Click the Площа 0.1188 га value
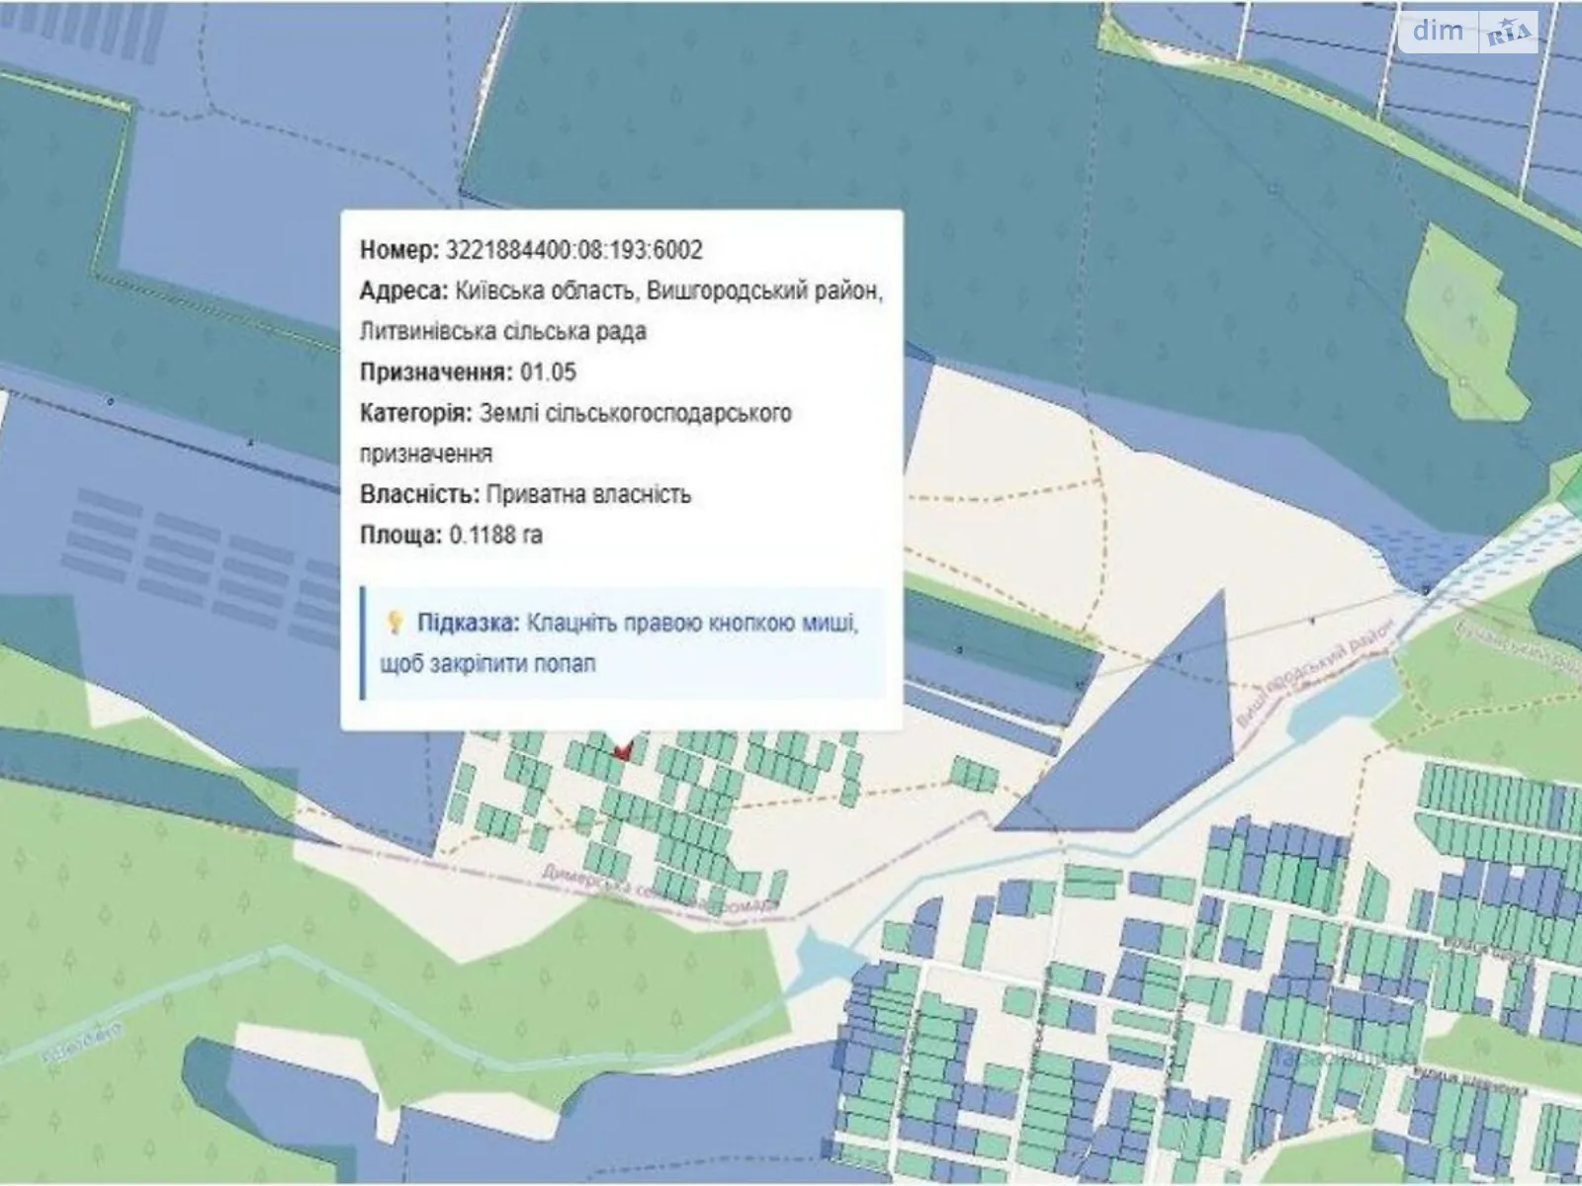Screen dimensions: 1582x1186 click(x=495, y=535)
